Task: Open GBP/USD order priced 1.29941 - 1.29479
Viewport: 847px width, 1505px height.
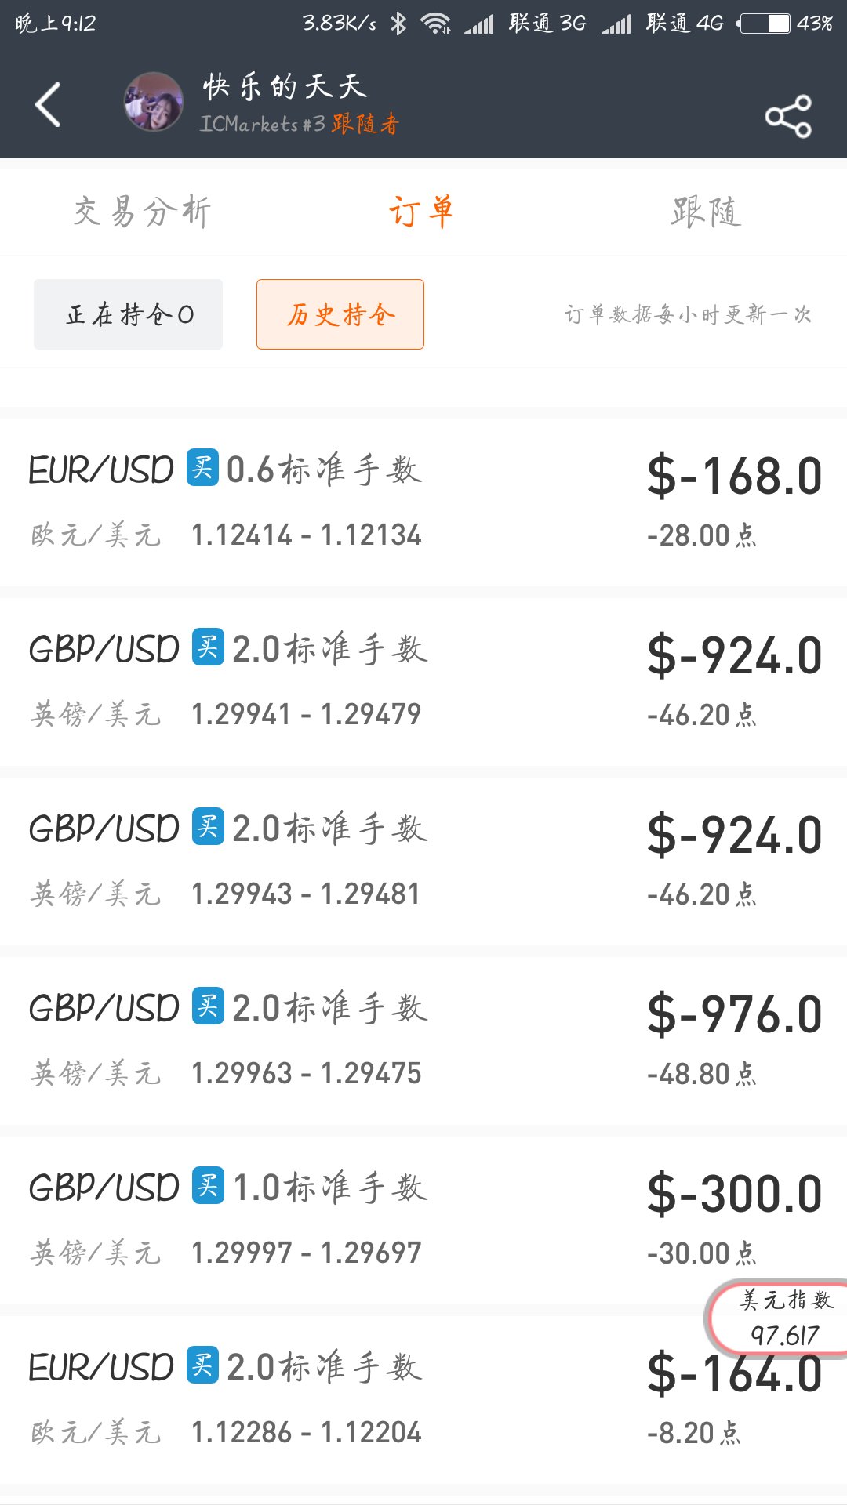Action: point(423,681)
